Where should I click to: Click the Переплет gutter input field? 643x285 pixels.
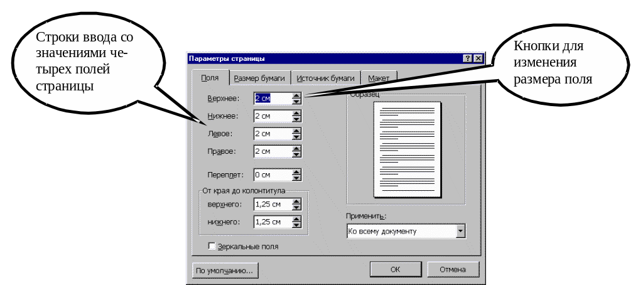[x=273, y=175]
